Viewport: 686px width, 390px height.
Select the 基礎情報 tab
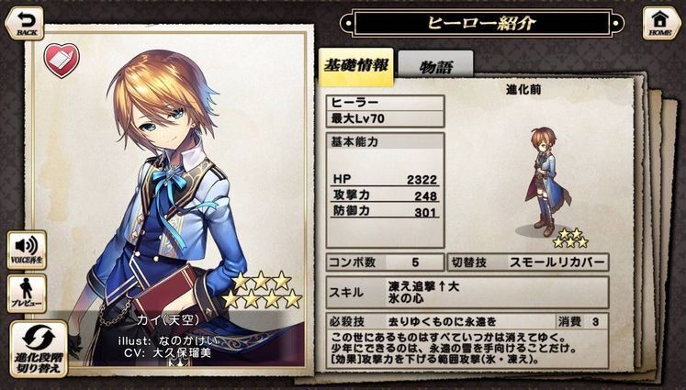click(x=355, y=65)
